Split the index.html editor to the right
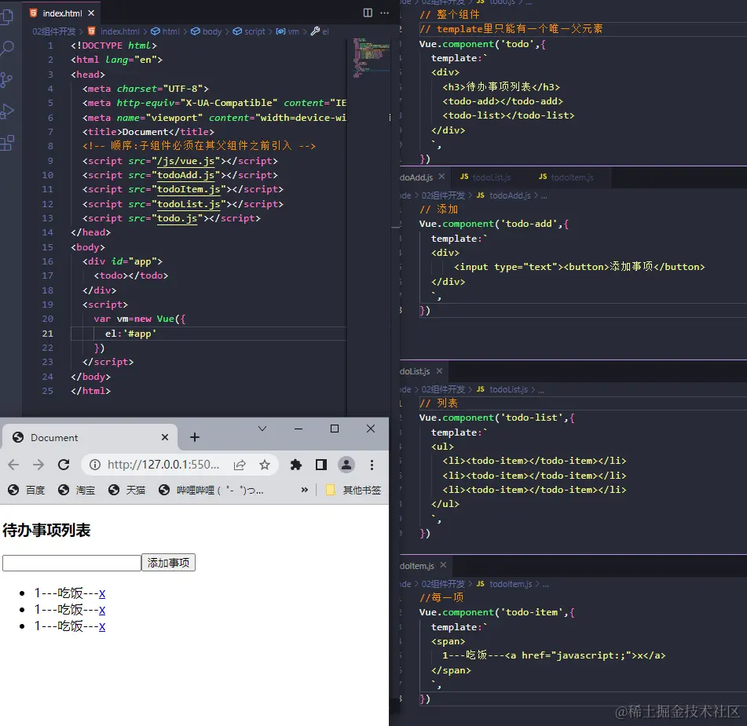This screenshot has height=726, width=747. tap(368, 13)
